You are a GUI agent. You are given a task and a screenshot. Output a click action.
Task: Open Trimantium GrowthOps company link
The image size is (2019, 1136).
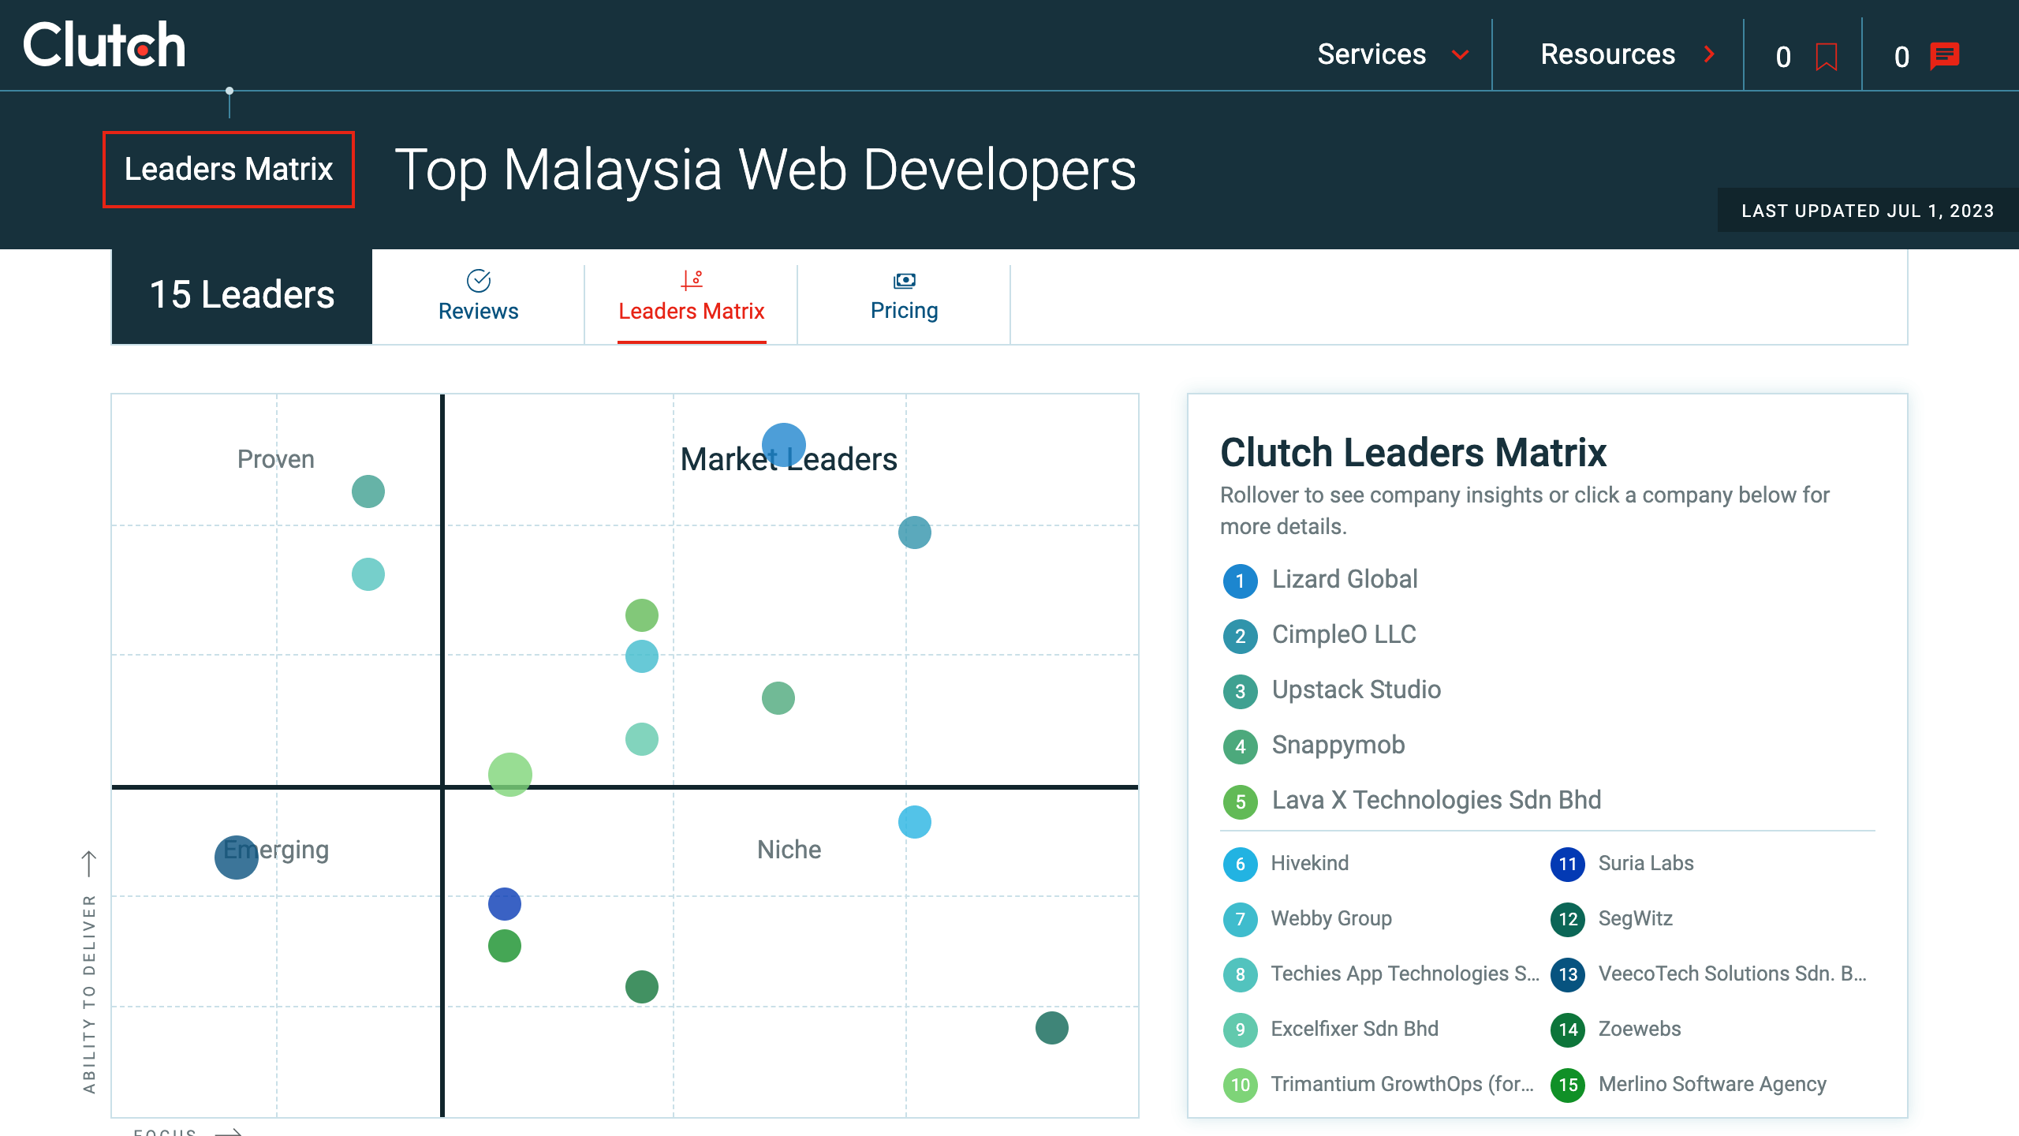[1403, 1084]
